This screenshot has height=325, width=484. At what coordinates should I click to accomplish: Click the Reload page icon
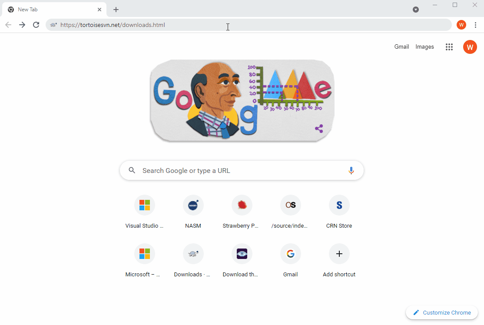pos(36,25)
